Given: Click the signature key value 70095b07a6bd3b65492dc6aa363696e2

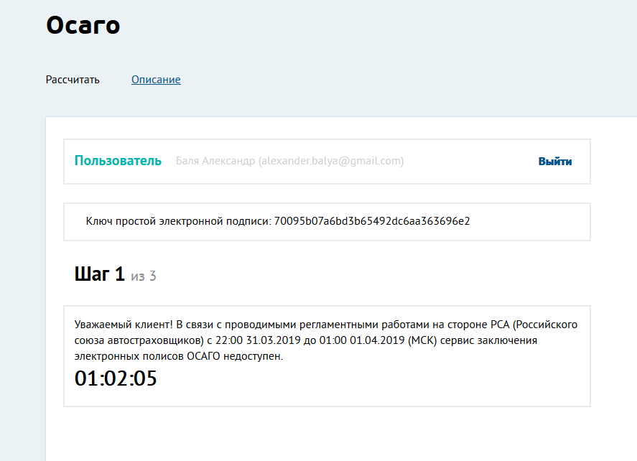Looking at the screenshot, I should (372, 221).
